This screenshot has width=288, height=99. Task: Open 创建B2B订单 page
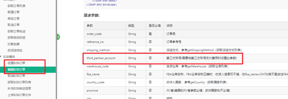[16, 63]
